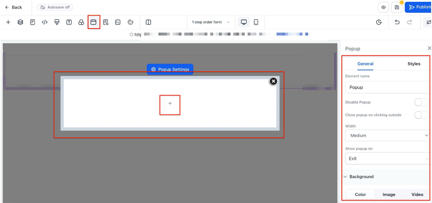432x203 pixels.
Task: Click the preview eye icon
Action: tap(383, 7)
